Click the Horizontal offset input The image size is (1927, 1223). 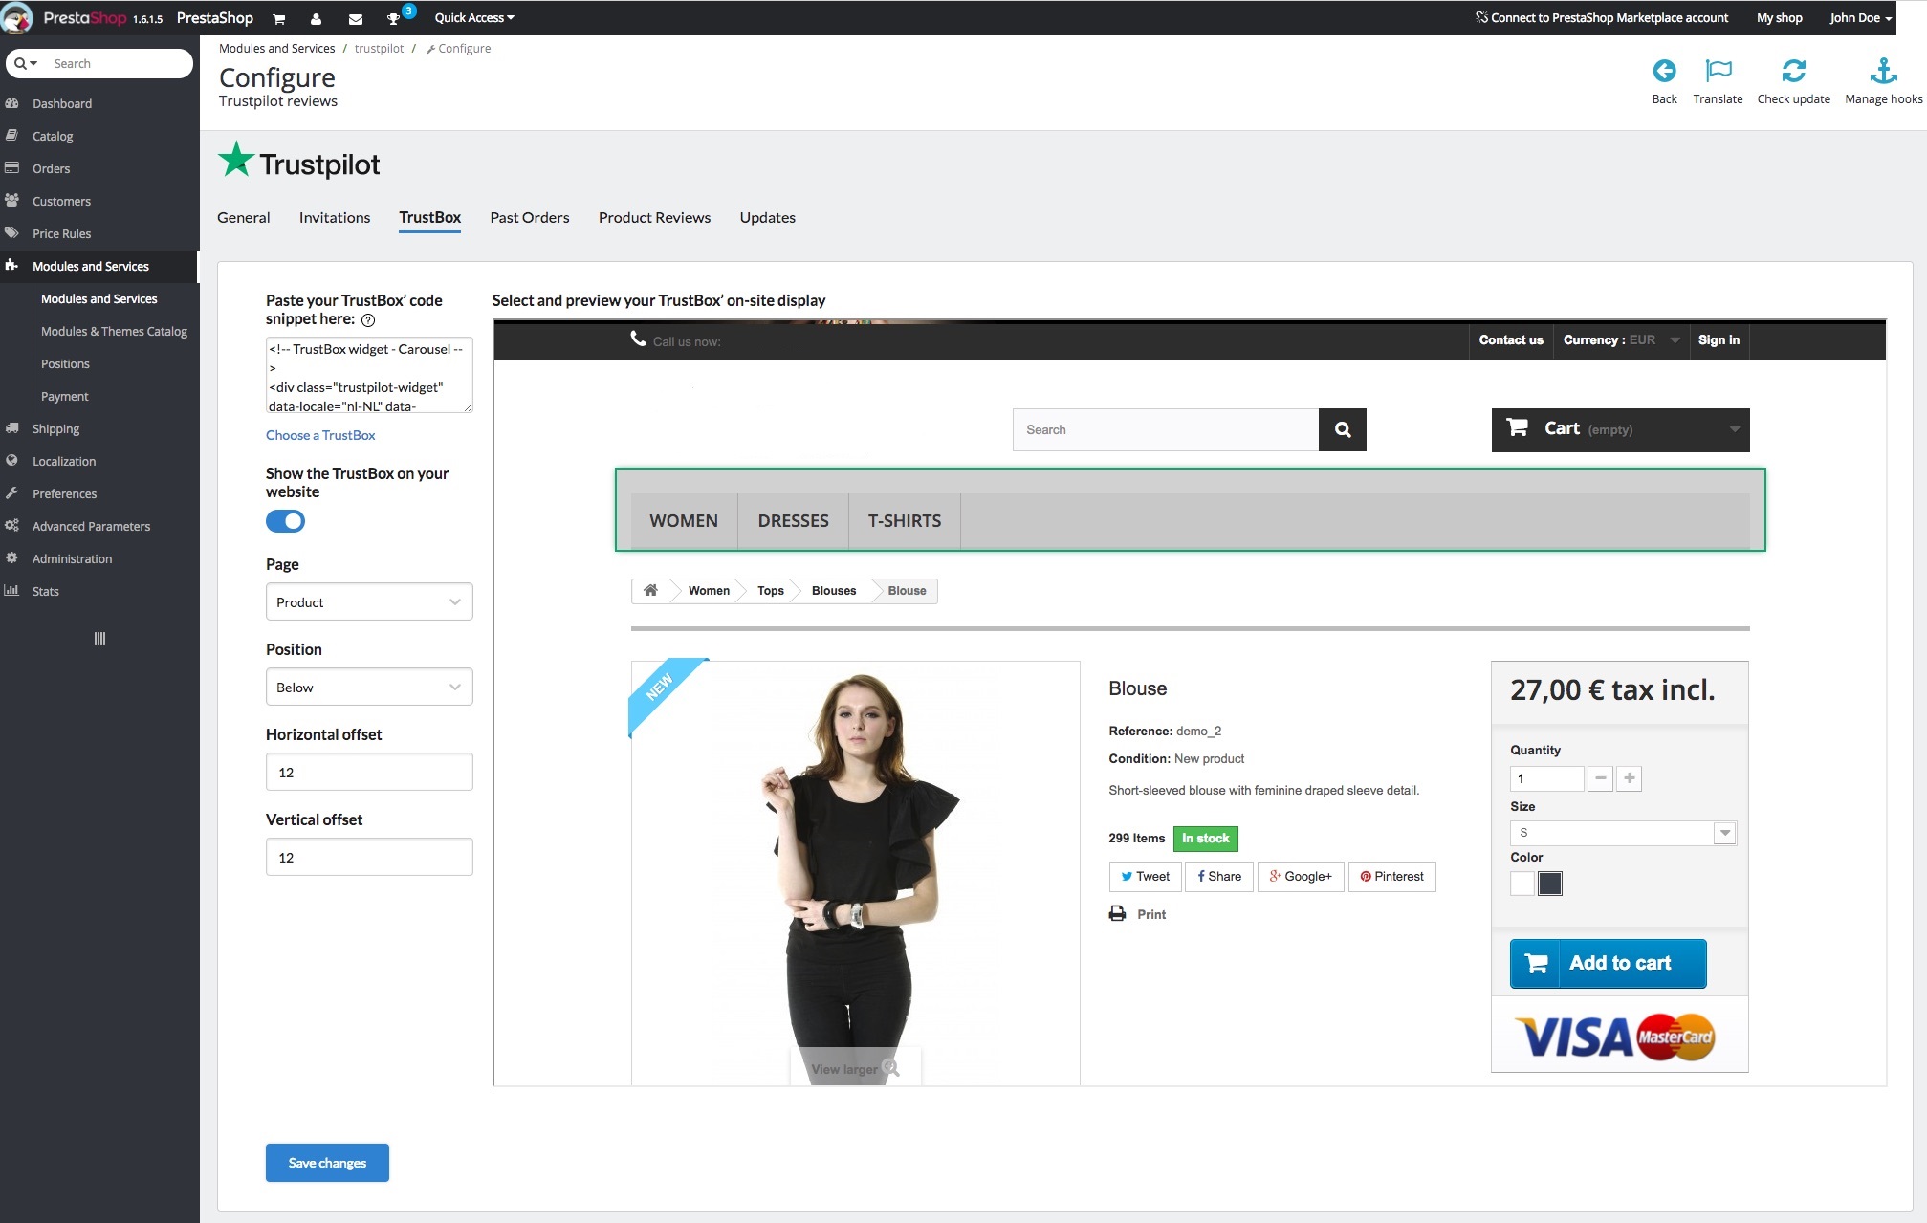369,772
